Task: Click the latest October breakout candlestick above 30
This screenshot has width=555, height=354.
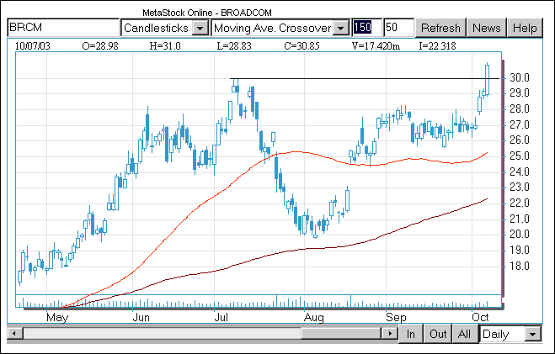Action: pyautogui.click(x=487, y=80)
